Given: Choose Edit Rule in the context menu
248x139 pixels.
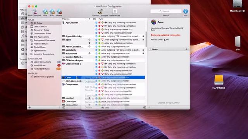Looking at the screenshot, I should click(90, 87).
